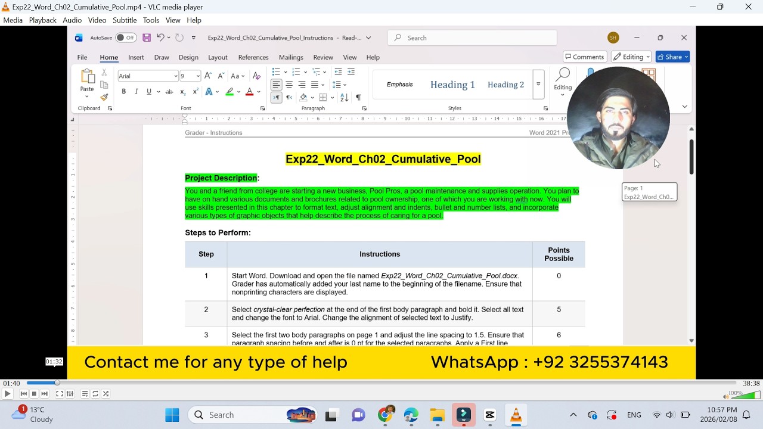Image resolution: width=763 pixels, height=429 pixels.
Task: Expand the Styles gallery
Action: pos(538,85)
